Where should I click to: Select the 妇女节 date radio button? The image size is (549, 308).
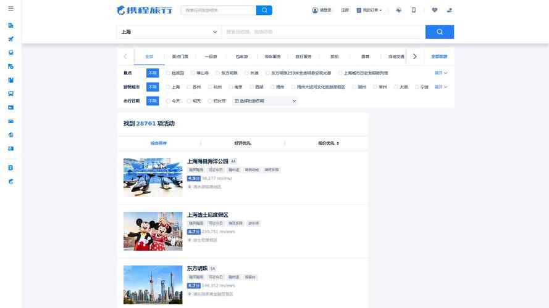(x=210, y=101)
